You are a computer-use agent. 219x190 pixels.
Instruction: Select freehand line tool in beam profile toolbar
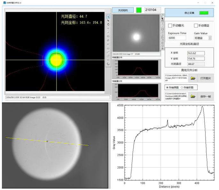click(x=108, y=52)
